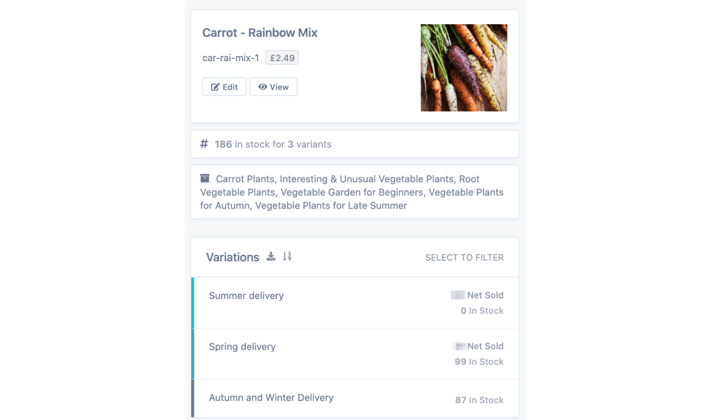This screenshot has height=420, width=711.
Task: Click the numeric sort icon in Variations header
Action: coord(287,256)
